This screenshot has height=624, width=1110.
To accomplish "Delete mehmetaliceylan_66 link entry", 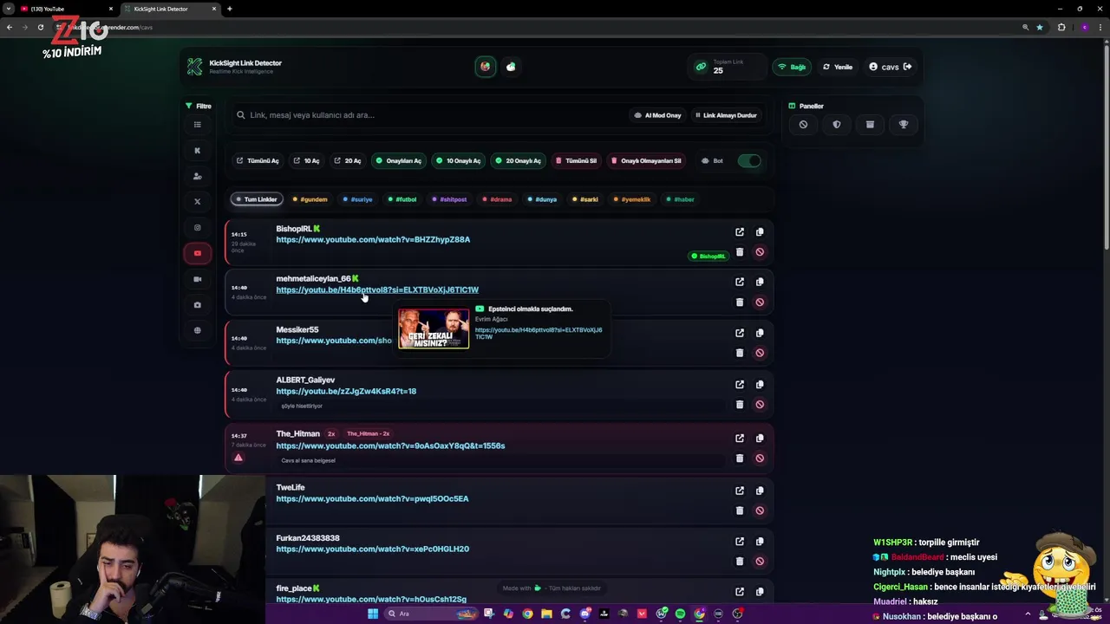I will coord(740,302).
